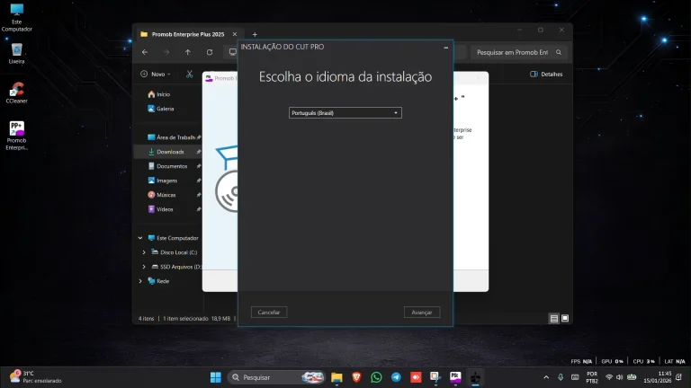Viewport: 691px width, 388px height.
Task: Show hidden system tray icons
Action: tap(546, 377)
